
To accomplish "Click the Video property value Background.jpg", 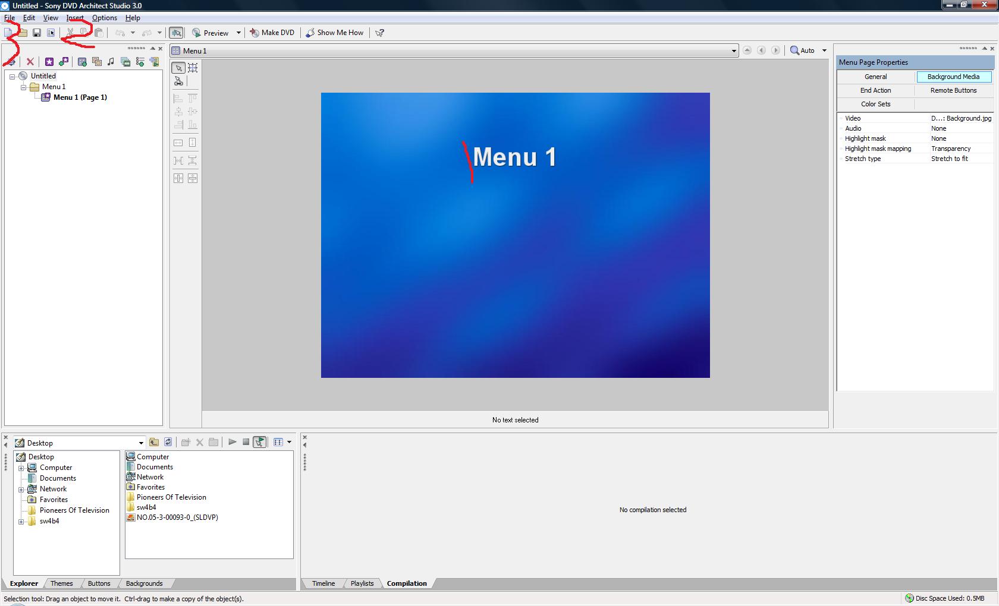I will pos(961,118).
